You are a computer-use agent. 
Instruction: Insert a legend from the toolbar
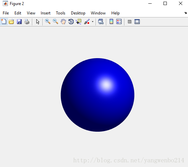coord(119,22)
